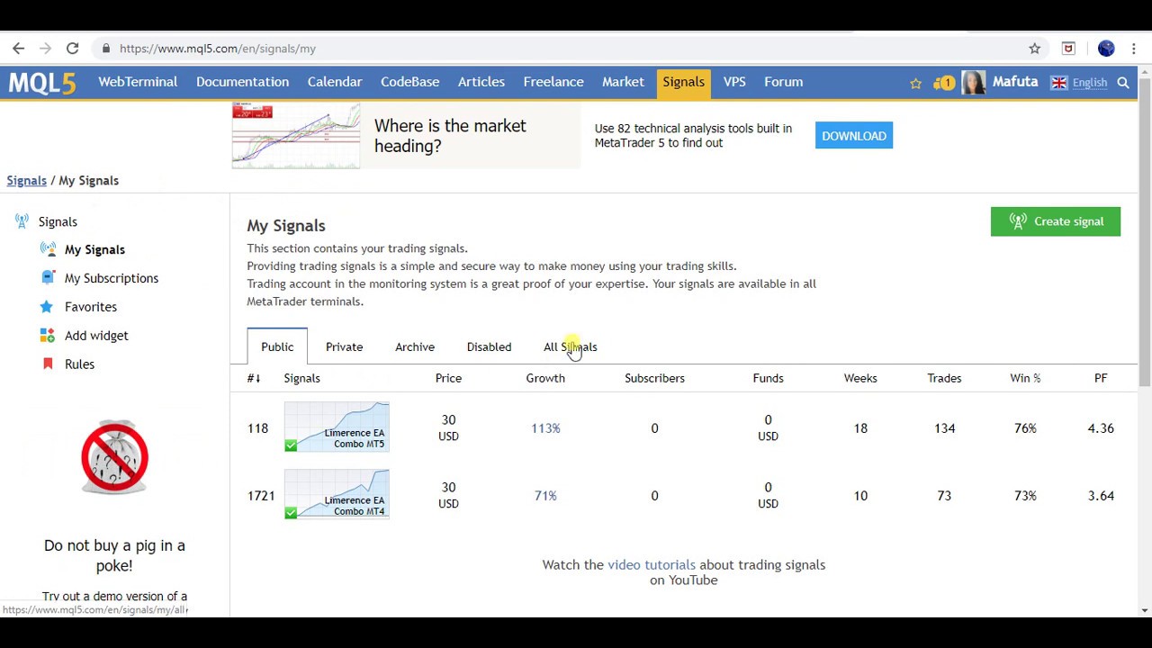The image size is (1152, 648).
Task: Click the Mafuta username link
Action: 1015,82
